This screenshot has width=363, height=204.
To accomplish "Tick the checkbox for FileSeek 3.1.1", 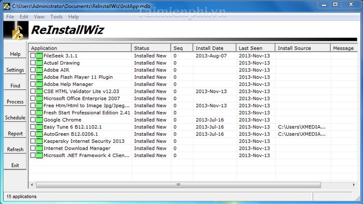I will pyautogui.click(x=33, y=56).
